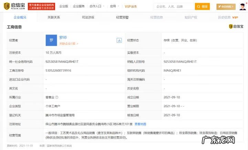Image resolution: width=248 pixels, height=150 pixels.
Task: Switch to the 历史信息 VIP tab
Action: 228,17
